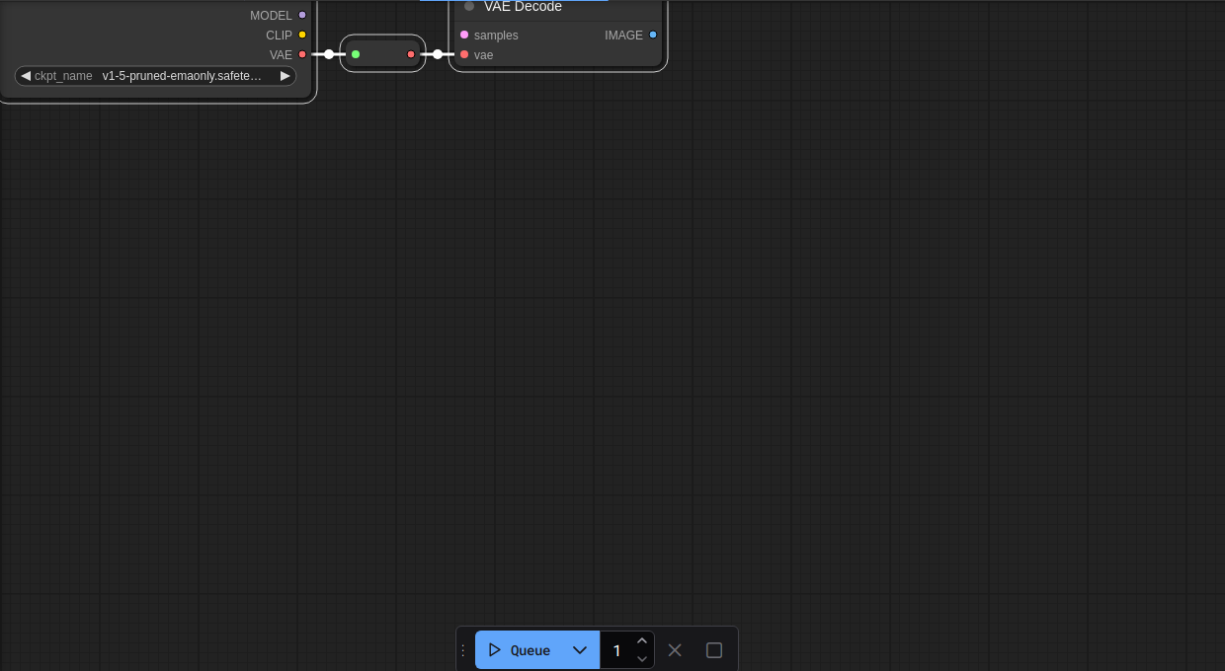Click the red VAE output socket on checkpoint loader
Screen dimensions: 1225x671
302,54
